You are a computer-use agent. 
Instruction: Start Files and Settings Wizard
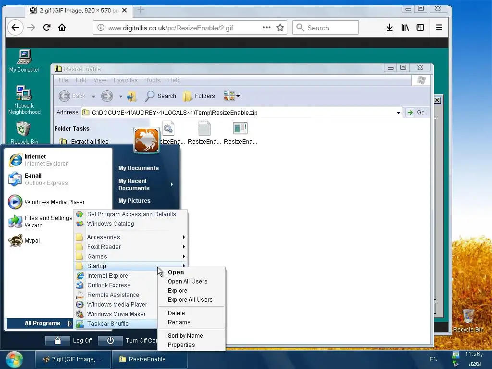(40, 221)
